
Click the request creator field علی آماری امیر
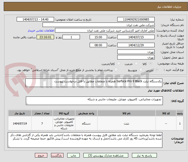point(105,30)
